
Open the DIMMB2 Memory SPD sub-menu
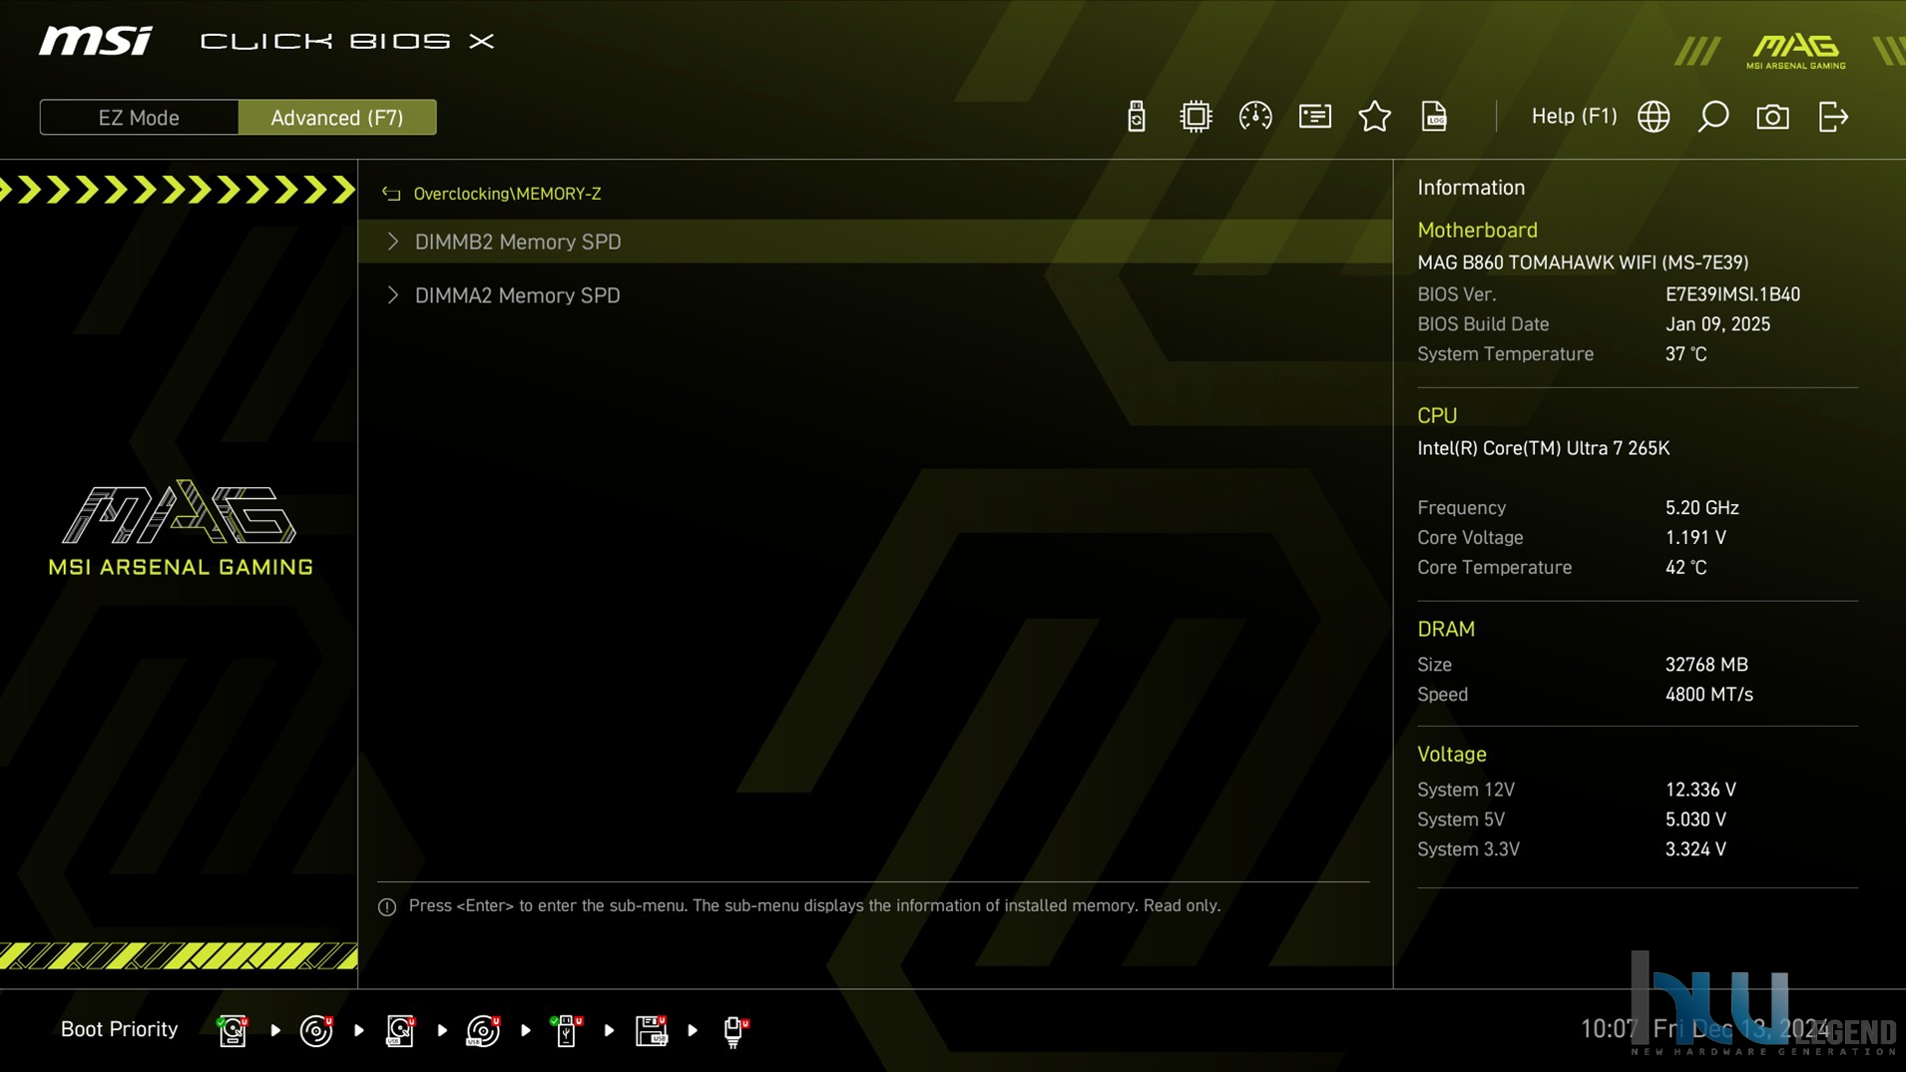coord(875,242)
